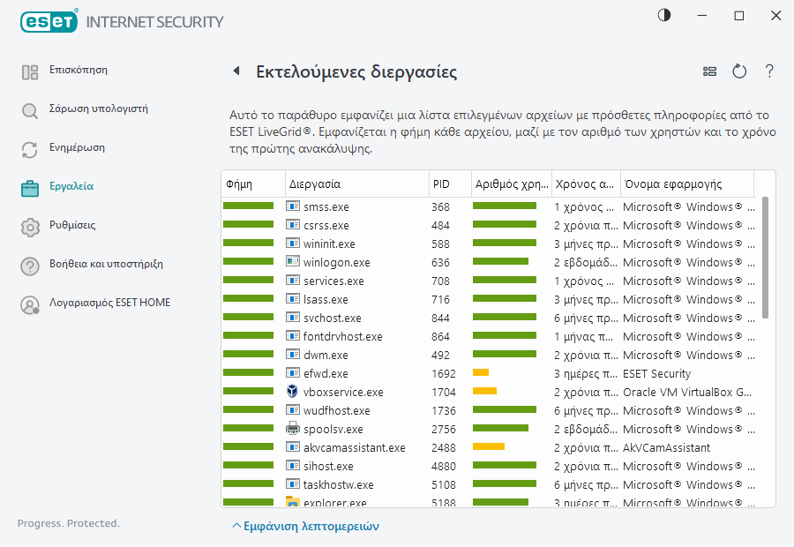Click the spoolsv.exe printer icon

(x=293, y=429)
